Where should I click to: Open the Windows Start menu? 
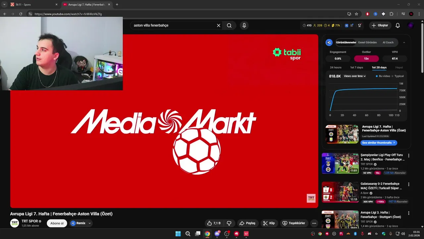178,234
